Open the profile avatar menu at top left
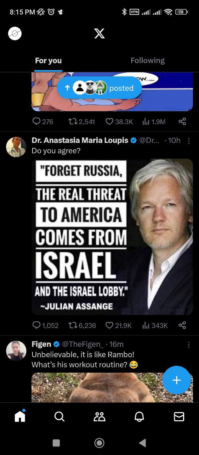 click(15, 33)
